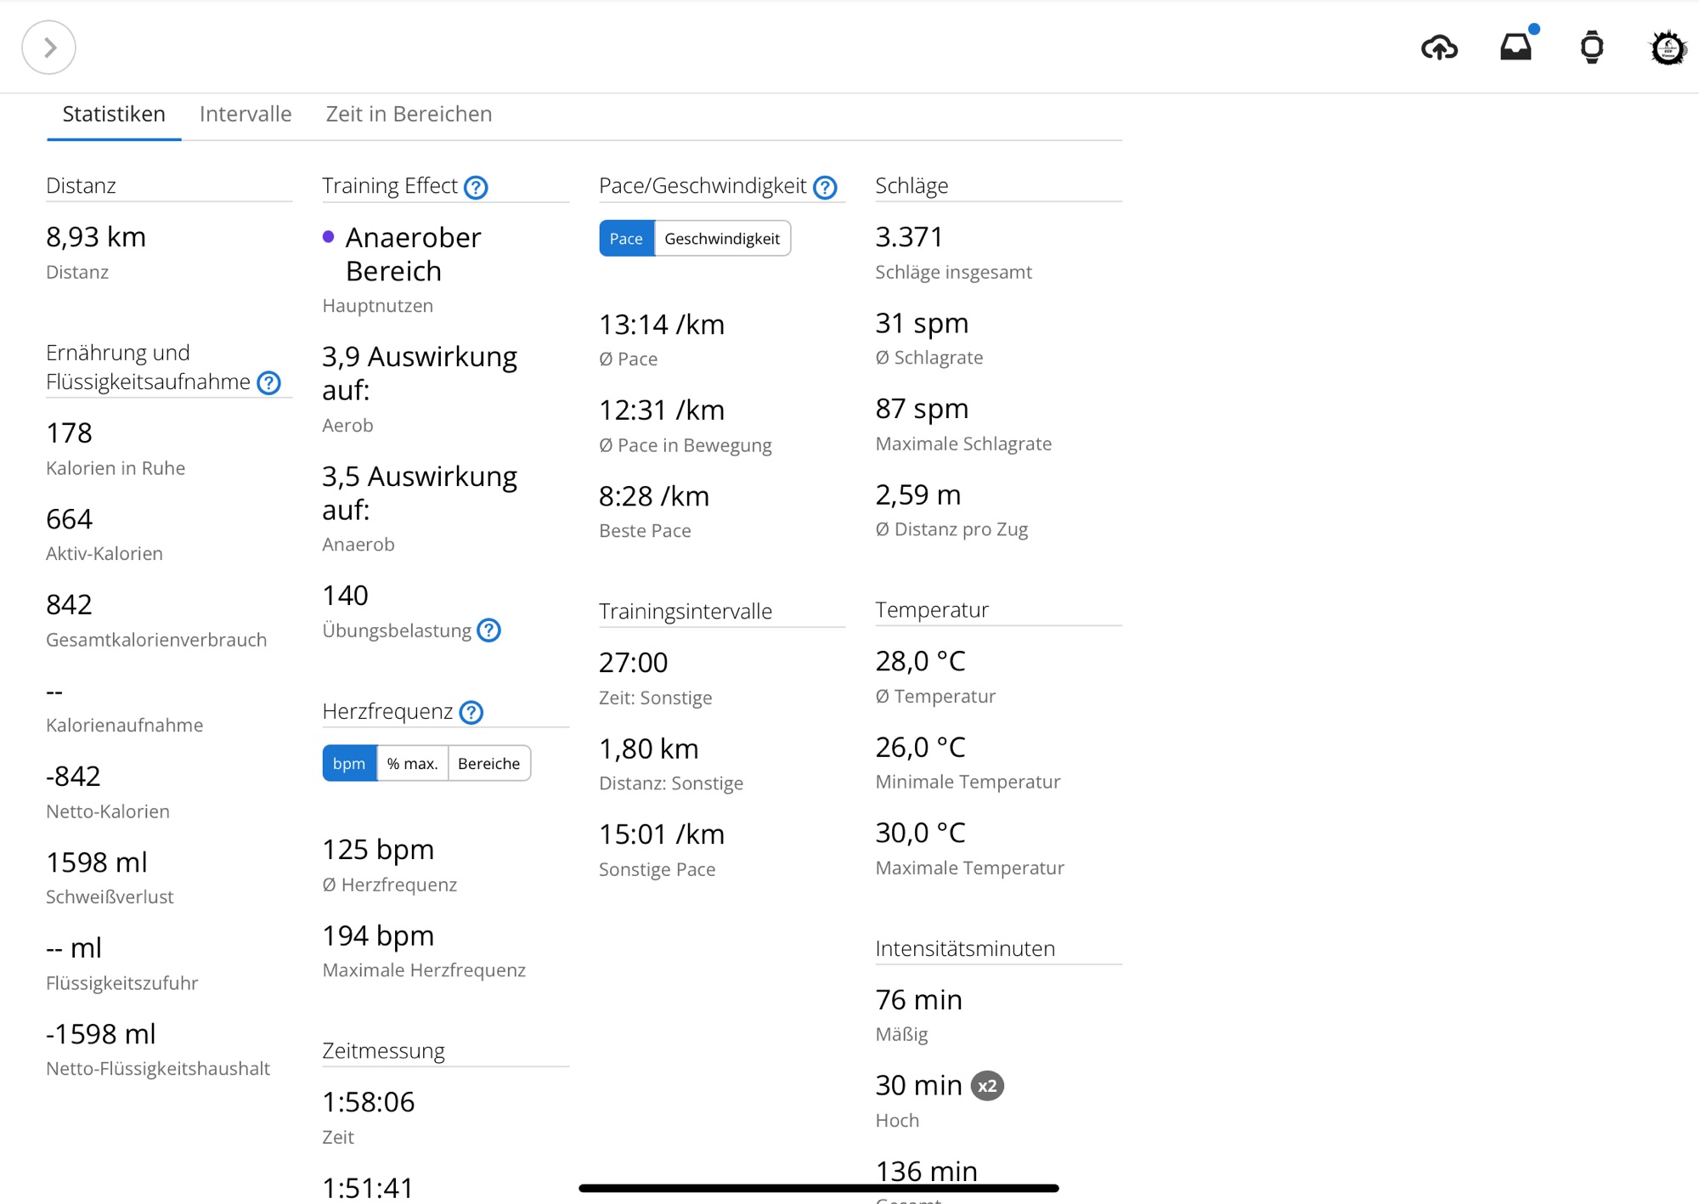Image resolution: width=1699 pixels, height=1204 pixels.
Task: Open the watch devices icon
Action: [x=1592, y=48]
